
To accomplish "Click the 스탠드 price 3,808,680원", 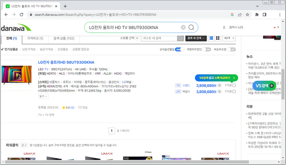I will tap(206, 85).
